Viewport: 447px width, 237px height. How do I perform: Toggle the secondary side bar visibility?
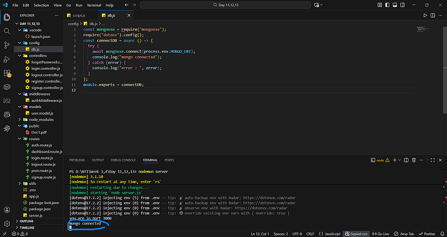pyautogui.click(x=402, y=5)
